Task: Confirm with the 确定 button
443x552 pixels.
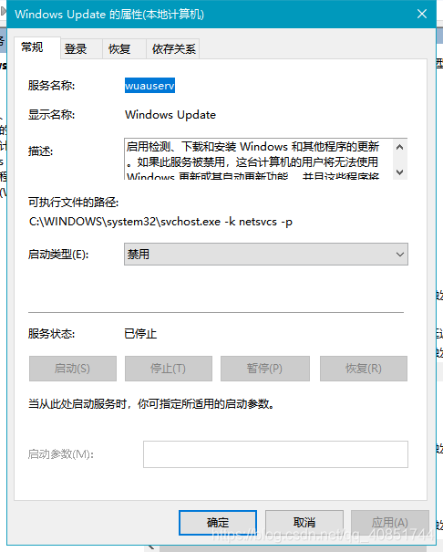Action: tap(218, 523)
